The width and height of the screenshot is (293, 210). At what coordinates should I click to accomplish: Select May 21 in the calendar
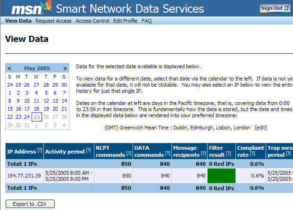click(x=64, y=109)
